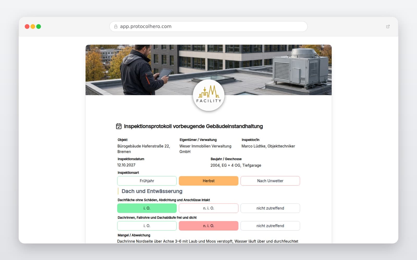The width and height of the screenshot is (417, 260).
Task: Mark Dachrinnen row as i. O.
Action: click(147, 226)
